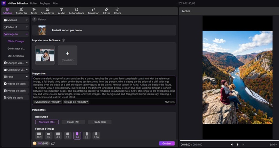The width and height of the screenshot is (279, 148).
Task: Open the Transition tool
Action: tap(93, 11)
